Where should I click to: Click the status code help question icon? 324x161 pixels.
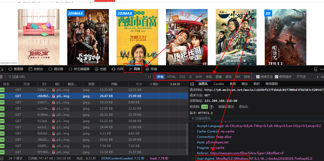211,107
